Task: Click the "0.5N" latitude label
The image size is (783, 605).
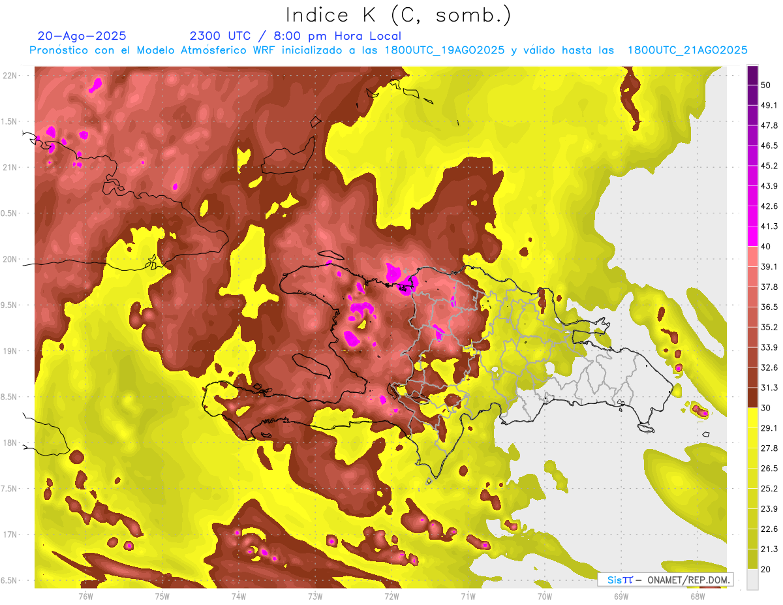Action: (9, 213)
